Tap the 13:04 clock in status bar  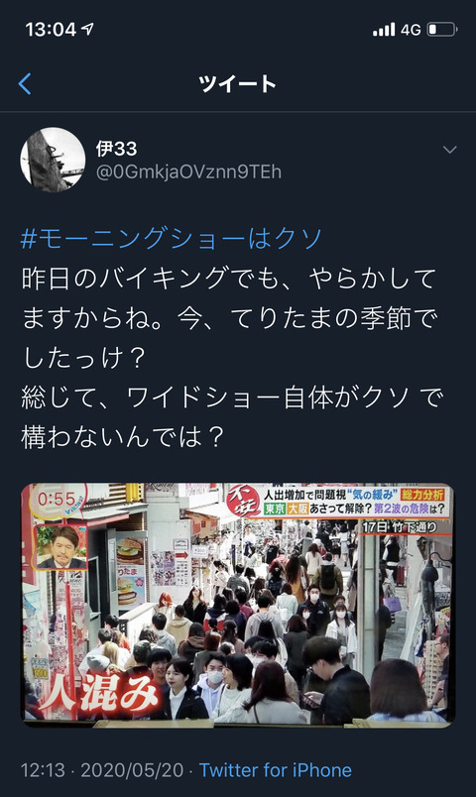click(x=51, y=30)
